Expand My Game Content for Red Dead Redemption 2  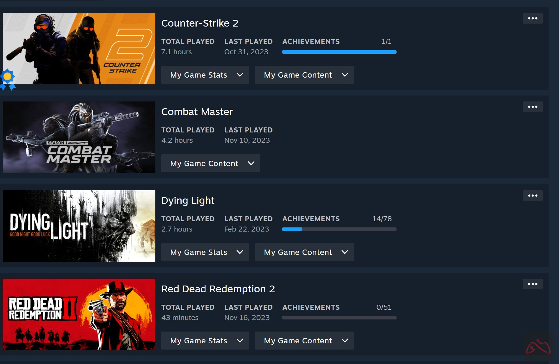point(304,341)
